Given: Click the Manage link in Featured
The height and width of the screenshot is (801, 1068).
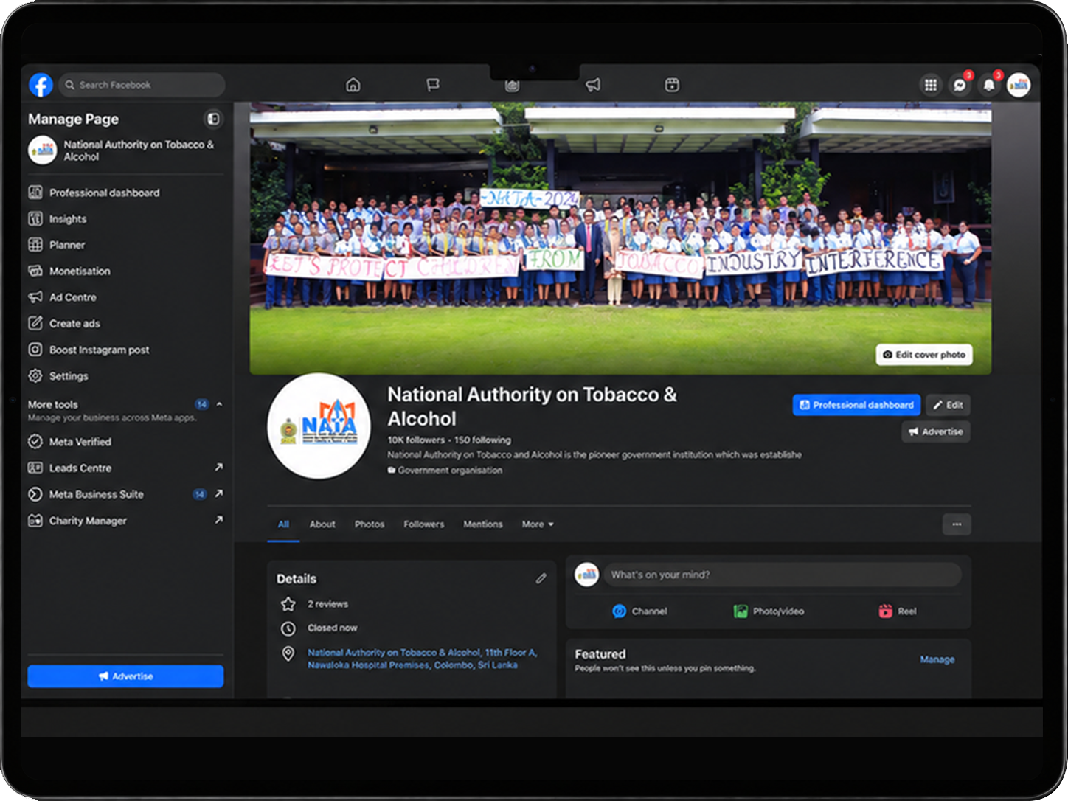Looking at the screenshot, I should (937, 659).
